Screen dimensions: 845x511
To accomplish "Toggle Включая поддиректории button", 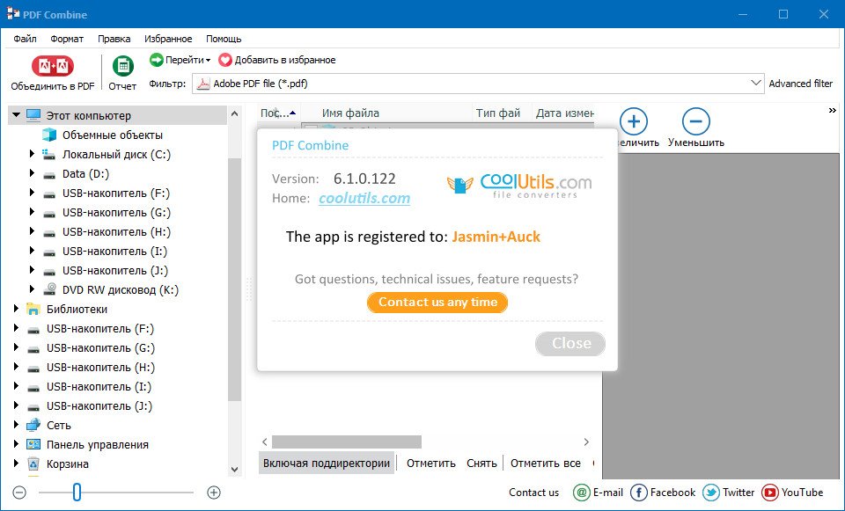I will (327, 464).
